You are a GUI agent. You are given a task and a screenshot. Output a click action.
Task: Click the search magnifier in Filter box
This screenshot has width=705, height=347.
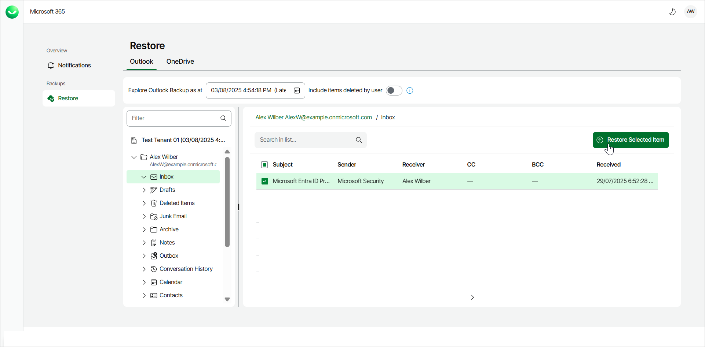(223, 118)
